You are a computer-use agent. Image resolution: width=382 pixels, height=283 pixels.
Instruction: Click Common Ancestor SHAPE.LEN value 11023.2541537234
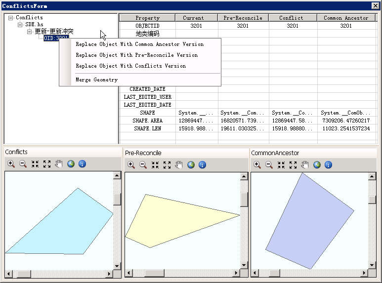pyautogui.click(x=346, y=128)
